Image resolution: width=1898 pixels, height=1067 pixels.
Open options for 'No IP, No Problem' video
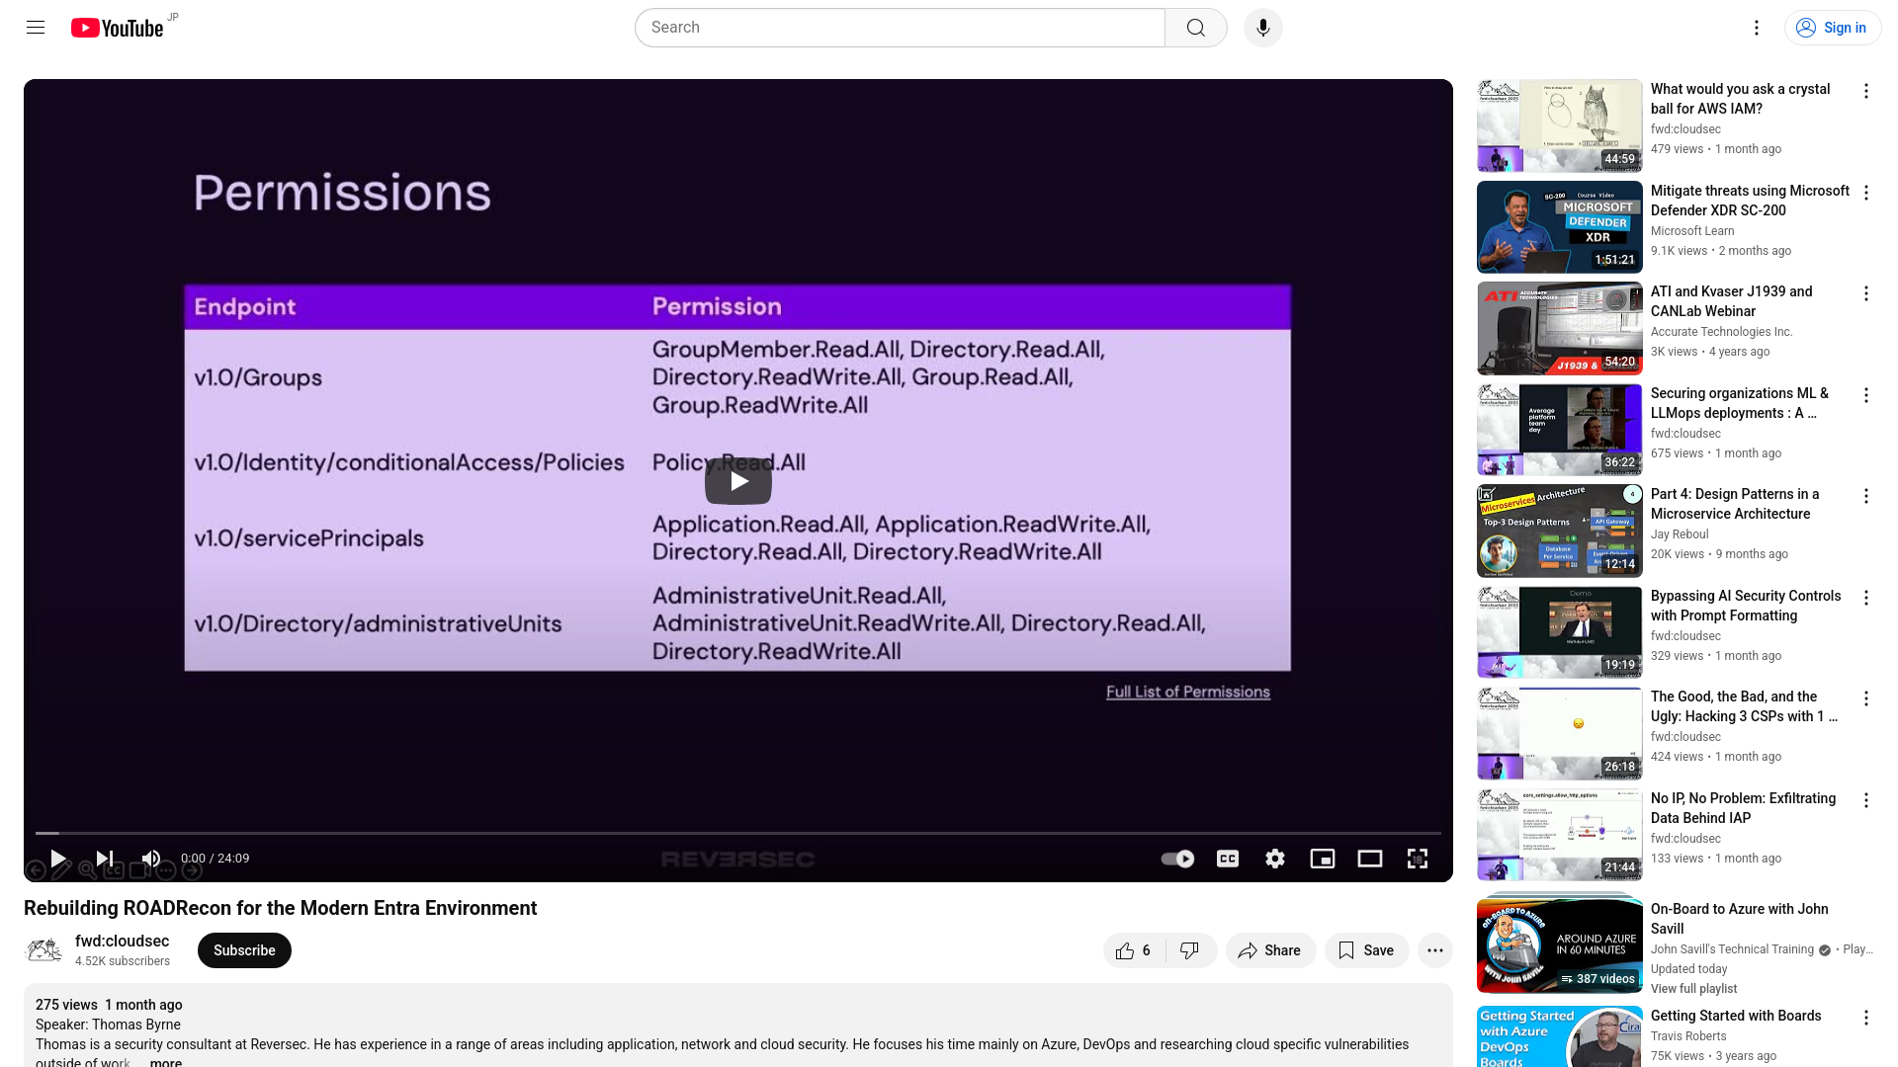click(1866, 800)
